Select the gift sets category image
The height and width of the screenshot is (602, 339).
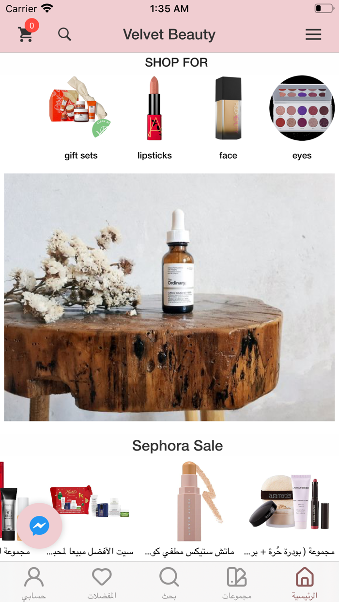(81, 107)
